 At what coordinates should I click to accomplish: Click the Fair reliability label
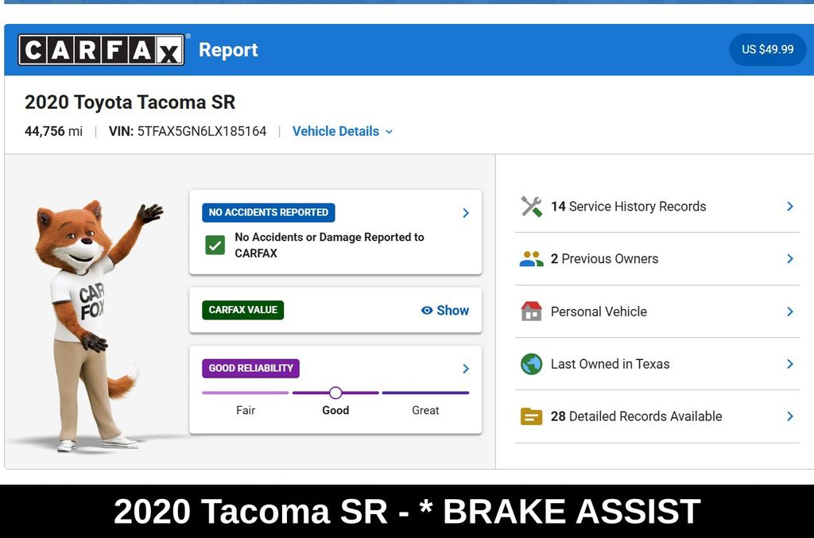pyautogui.click(x=246, y=410)
